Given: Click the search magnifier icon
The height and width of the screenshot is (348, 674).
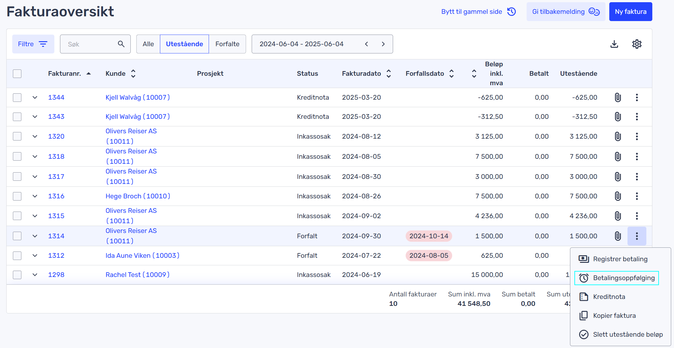Looking at the screenshot, I should [x=121, y=44].
